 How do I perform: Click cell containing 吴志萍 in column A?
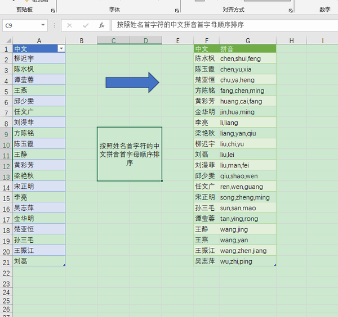pyautogui.click(x=39, y=208)
